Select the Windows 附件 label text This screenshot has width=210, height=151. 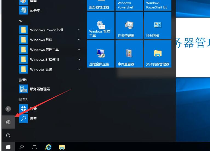tap(41, 40)
